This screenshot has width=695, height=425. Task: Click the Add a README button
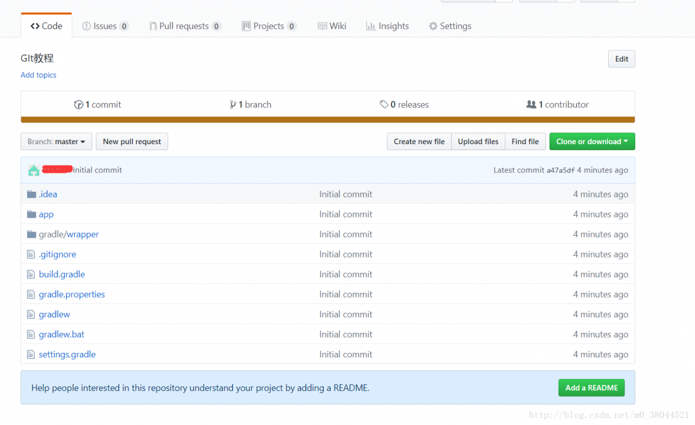[592, 388]
